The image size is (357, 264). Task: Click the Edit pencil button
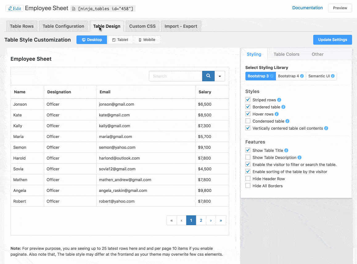point(14,8)
